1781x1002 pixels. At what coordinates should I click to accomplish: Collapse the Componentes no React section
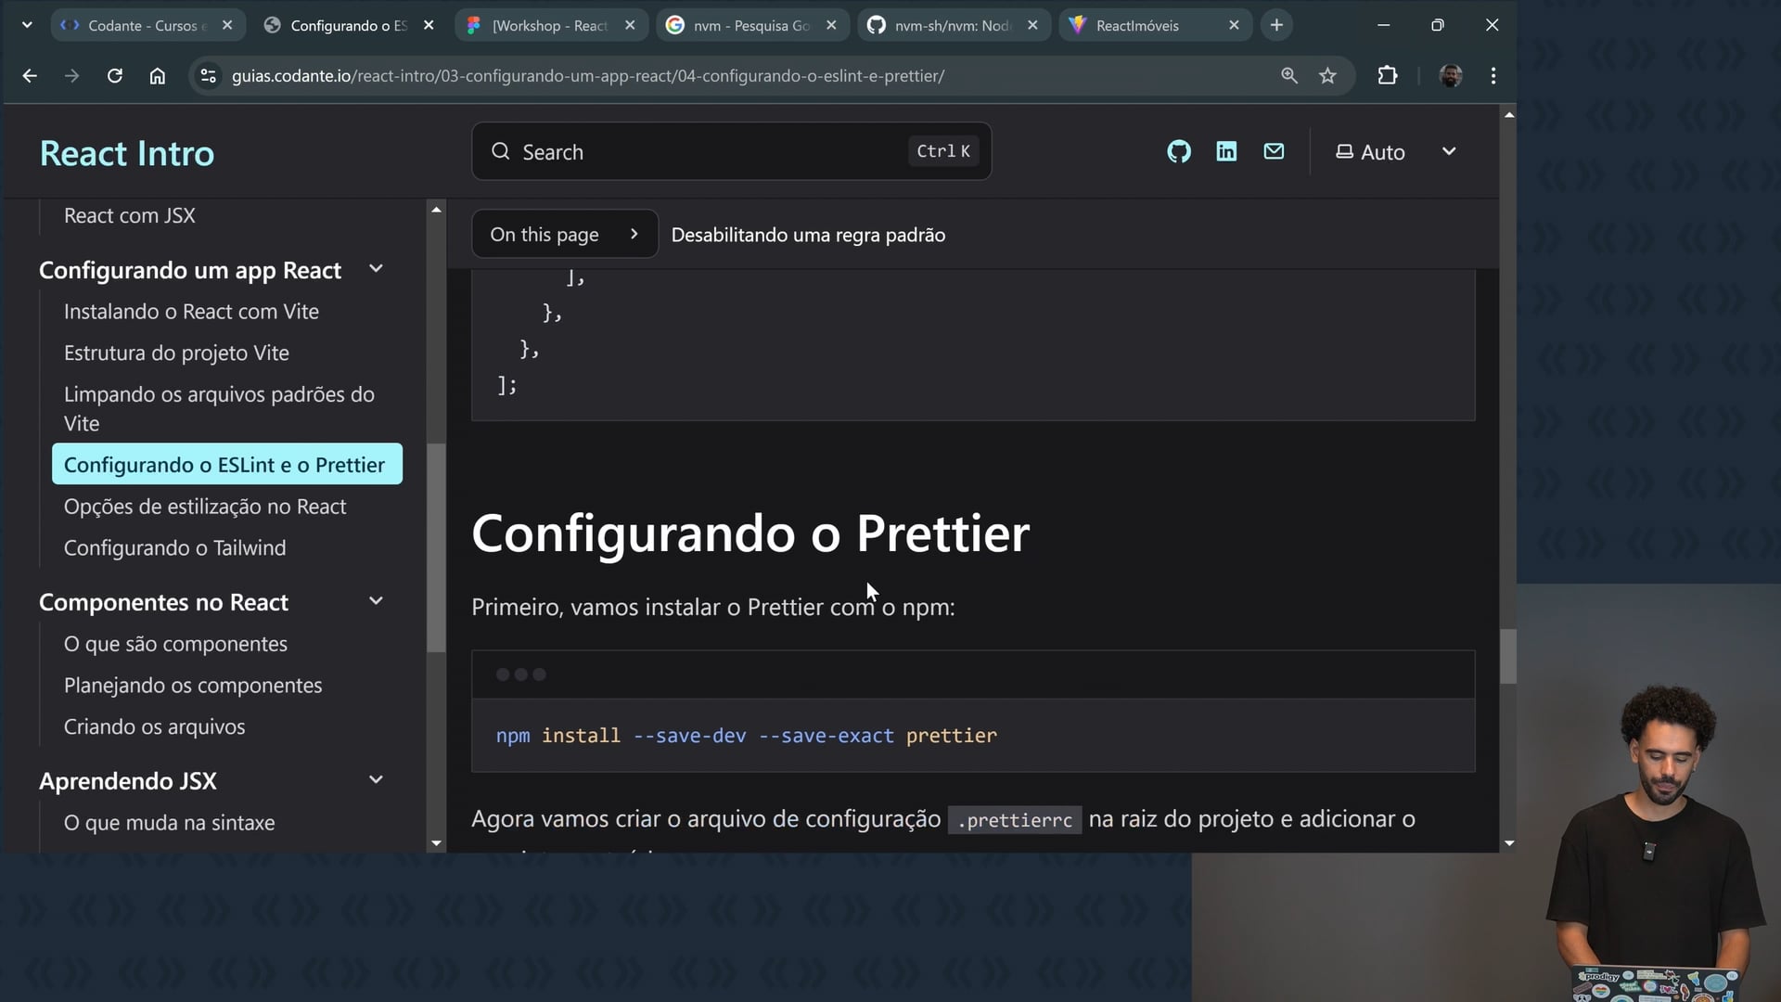pos(376,601)
